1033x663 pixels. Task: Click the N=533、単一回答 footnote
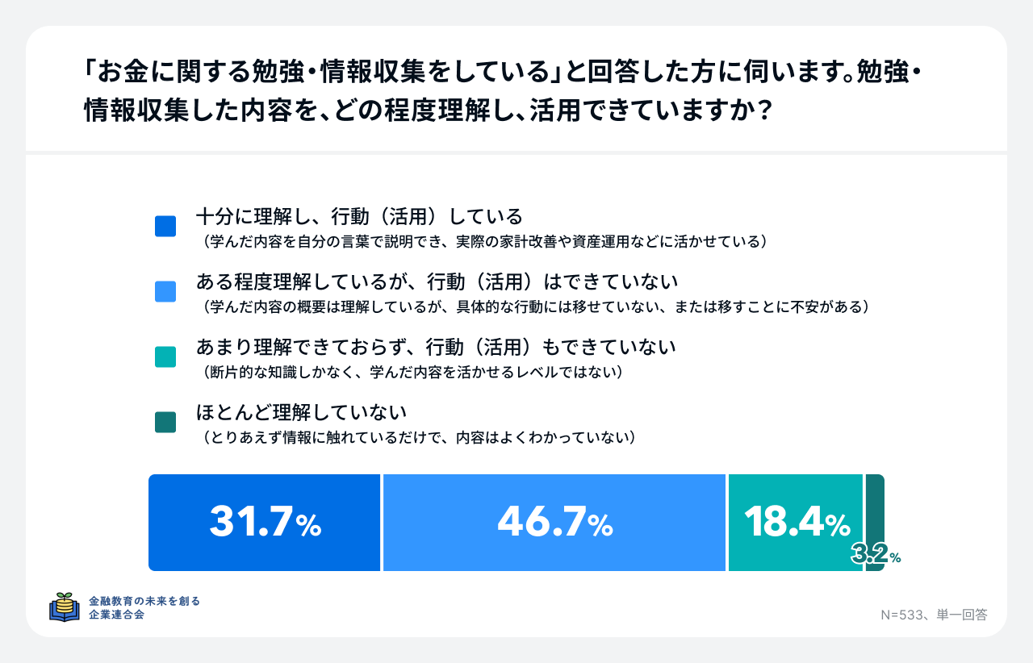[x=934, y=615]
